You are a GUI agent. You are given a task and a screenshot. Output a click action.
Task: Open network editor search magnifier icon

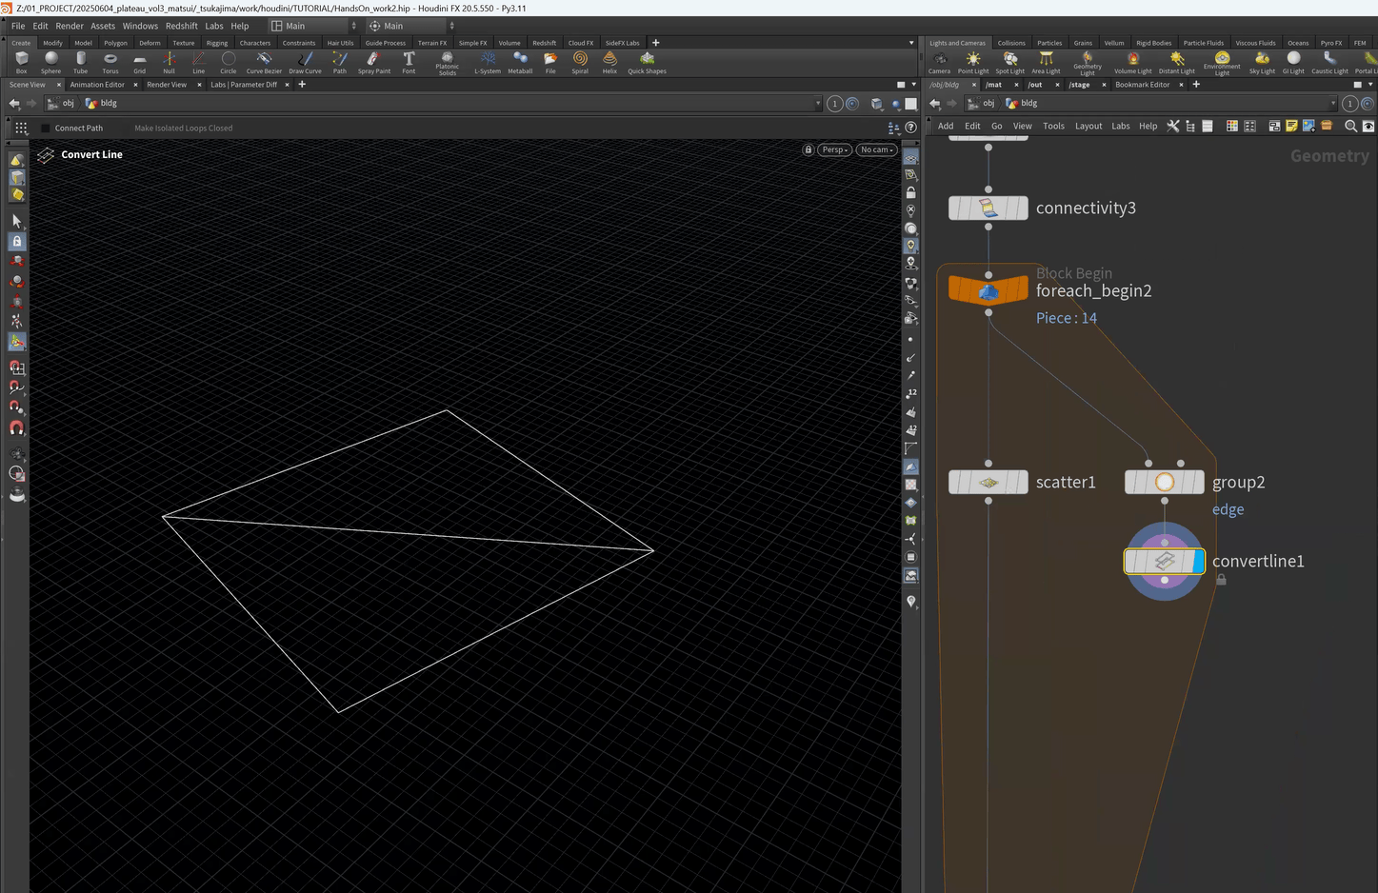[1350, 126]
